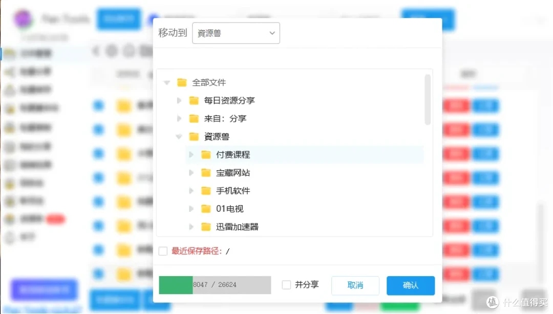Expand the 来自：分享 folder
This screenshot has width=553, height=314.
point(179,119)
